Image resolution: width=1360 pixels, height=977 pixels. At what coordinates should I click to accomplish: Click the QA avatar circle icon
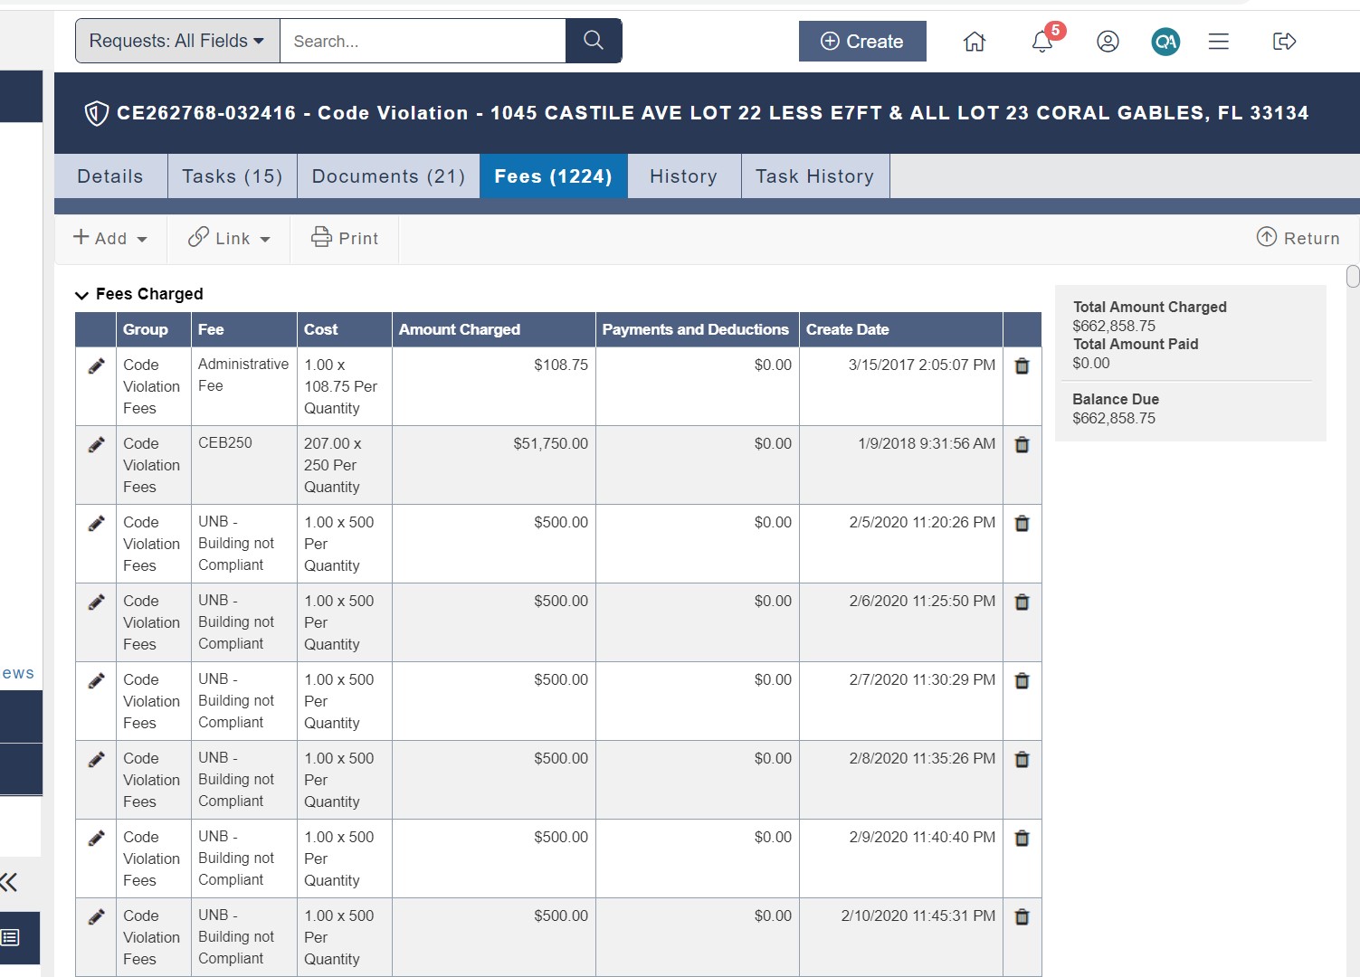tap(1165, 42)
